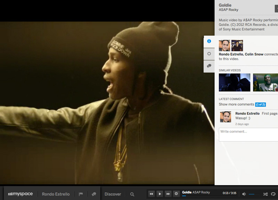Select the circle connect tab
This screenshot has height=200, width=278.
point(209,54)
